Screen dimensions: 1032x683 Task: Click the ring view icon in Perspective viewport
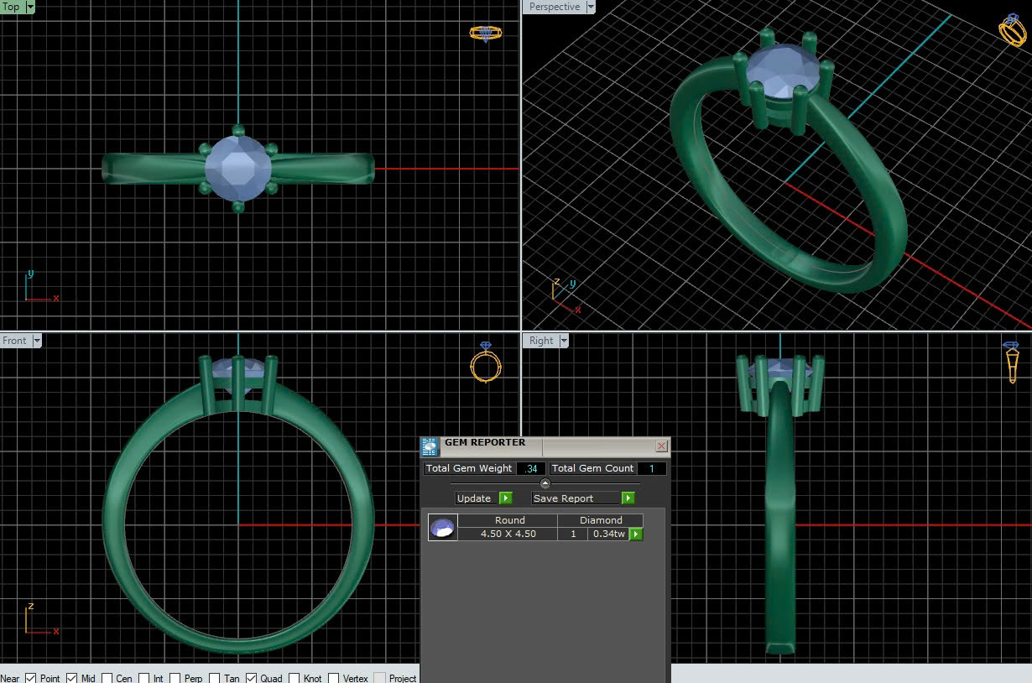coord(1014,29)
